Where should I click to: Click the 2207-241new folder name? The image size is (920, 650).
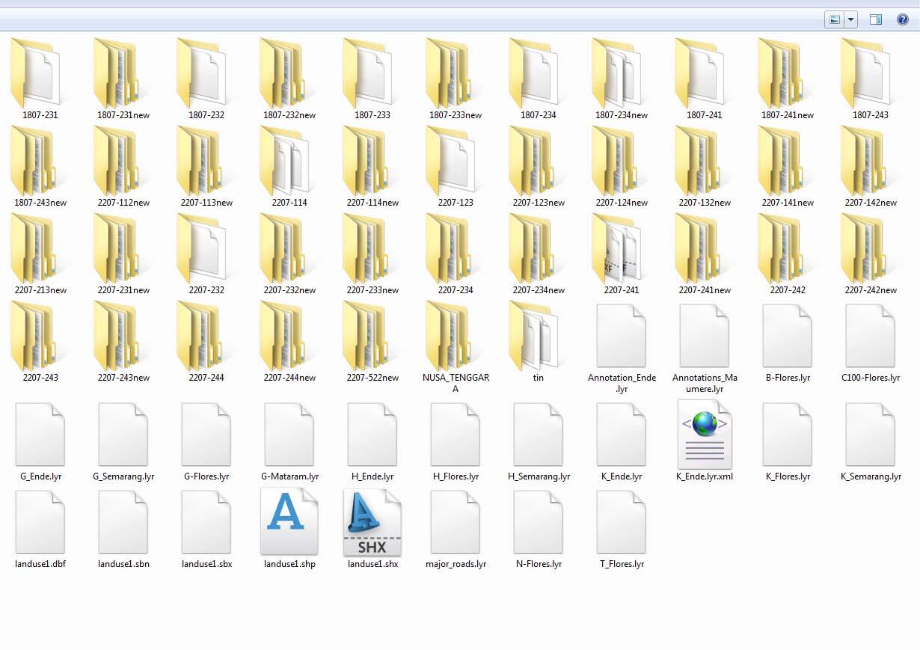pyautogui.click(x=705, y=290)
